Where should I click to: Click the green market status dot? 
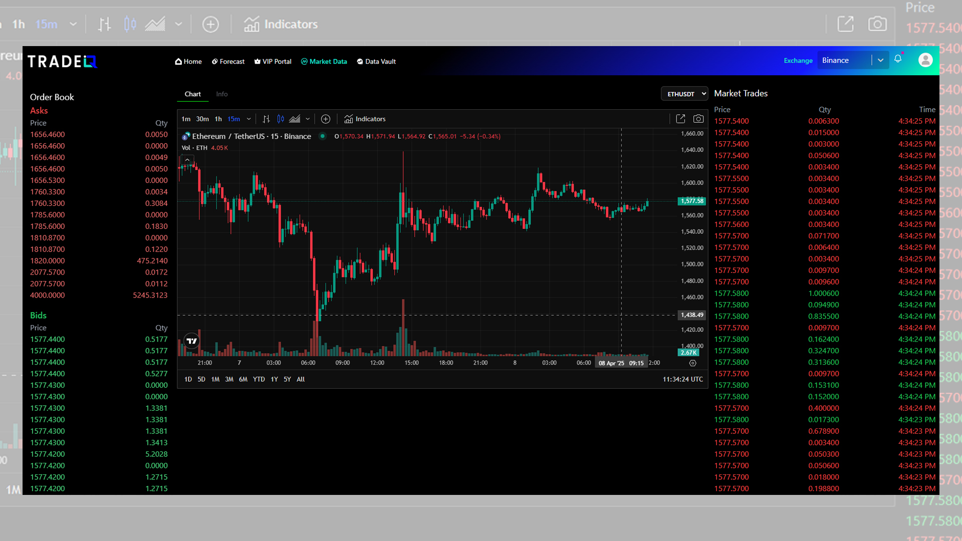pyautogui.click(x=323, y=136)
